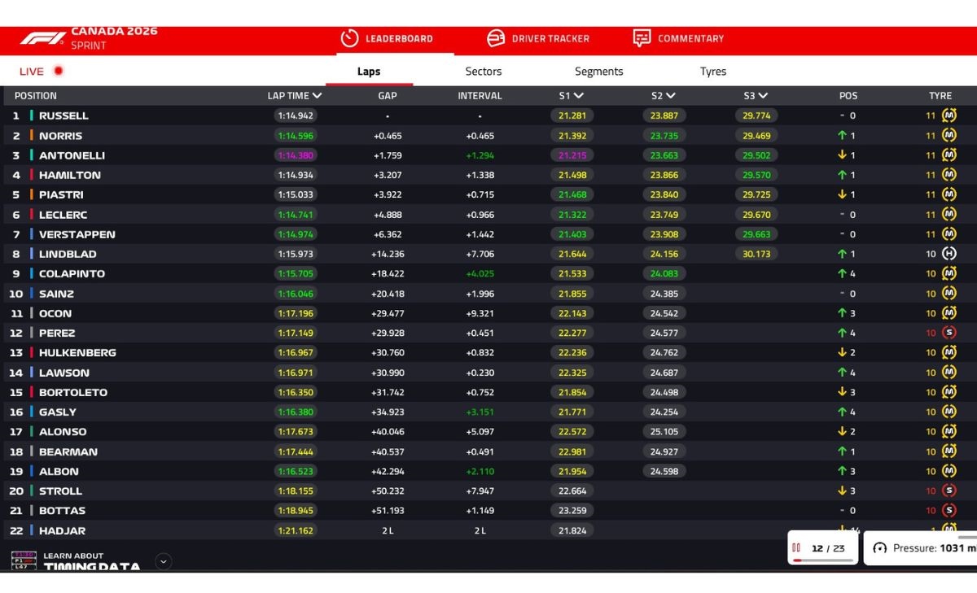Viewport: 977px width, 593px height.
Task: Open the Leaderboard section
Action: [x=387, y=38]
